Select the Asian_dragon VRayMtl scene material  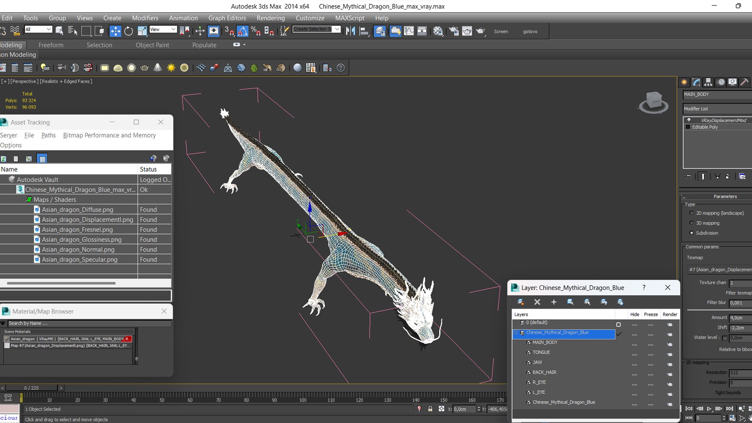pyautogui.click(x=68, y=339)
